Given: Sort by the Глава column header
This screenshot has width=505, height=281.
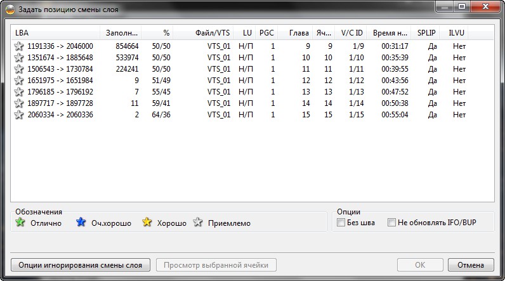Looking at the screenshot, I should [296, 33].
